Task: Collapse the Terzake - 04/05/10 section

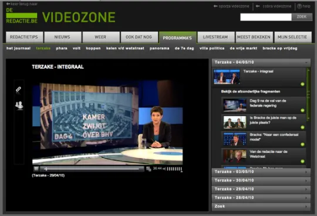Action: [x=261, y=63]
